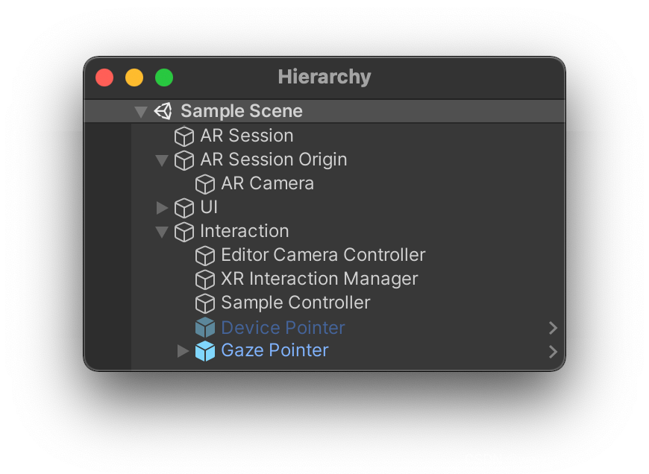This screenshot has width=649, height=474.
Task: Select the AR Camera GameObject cube icon
Action: tap(205, 184)
